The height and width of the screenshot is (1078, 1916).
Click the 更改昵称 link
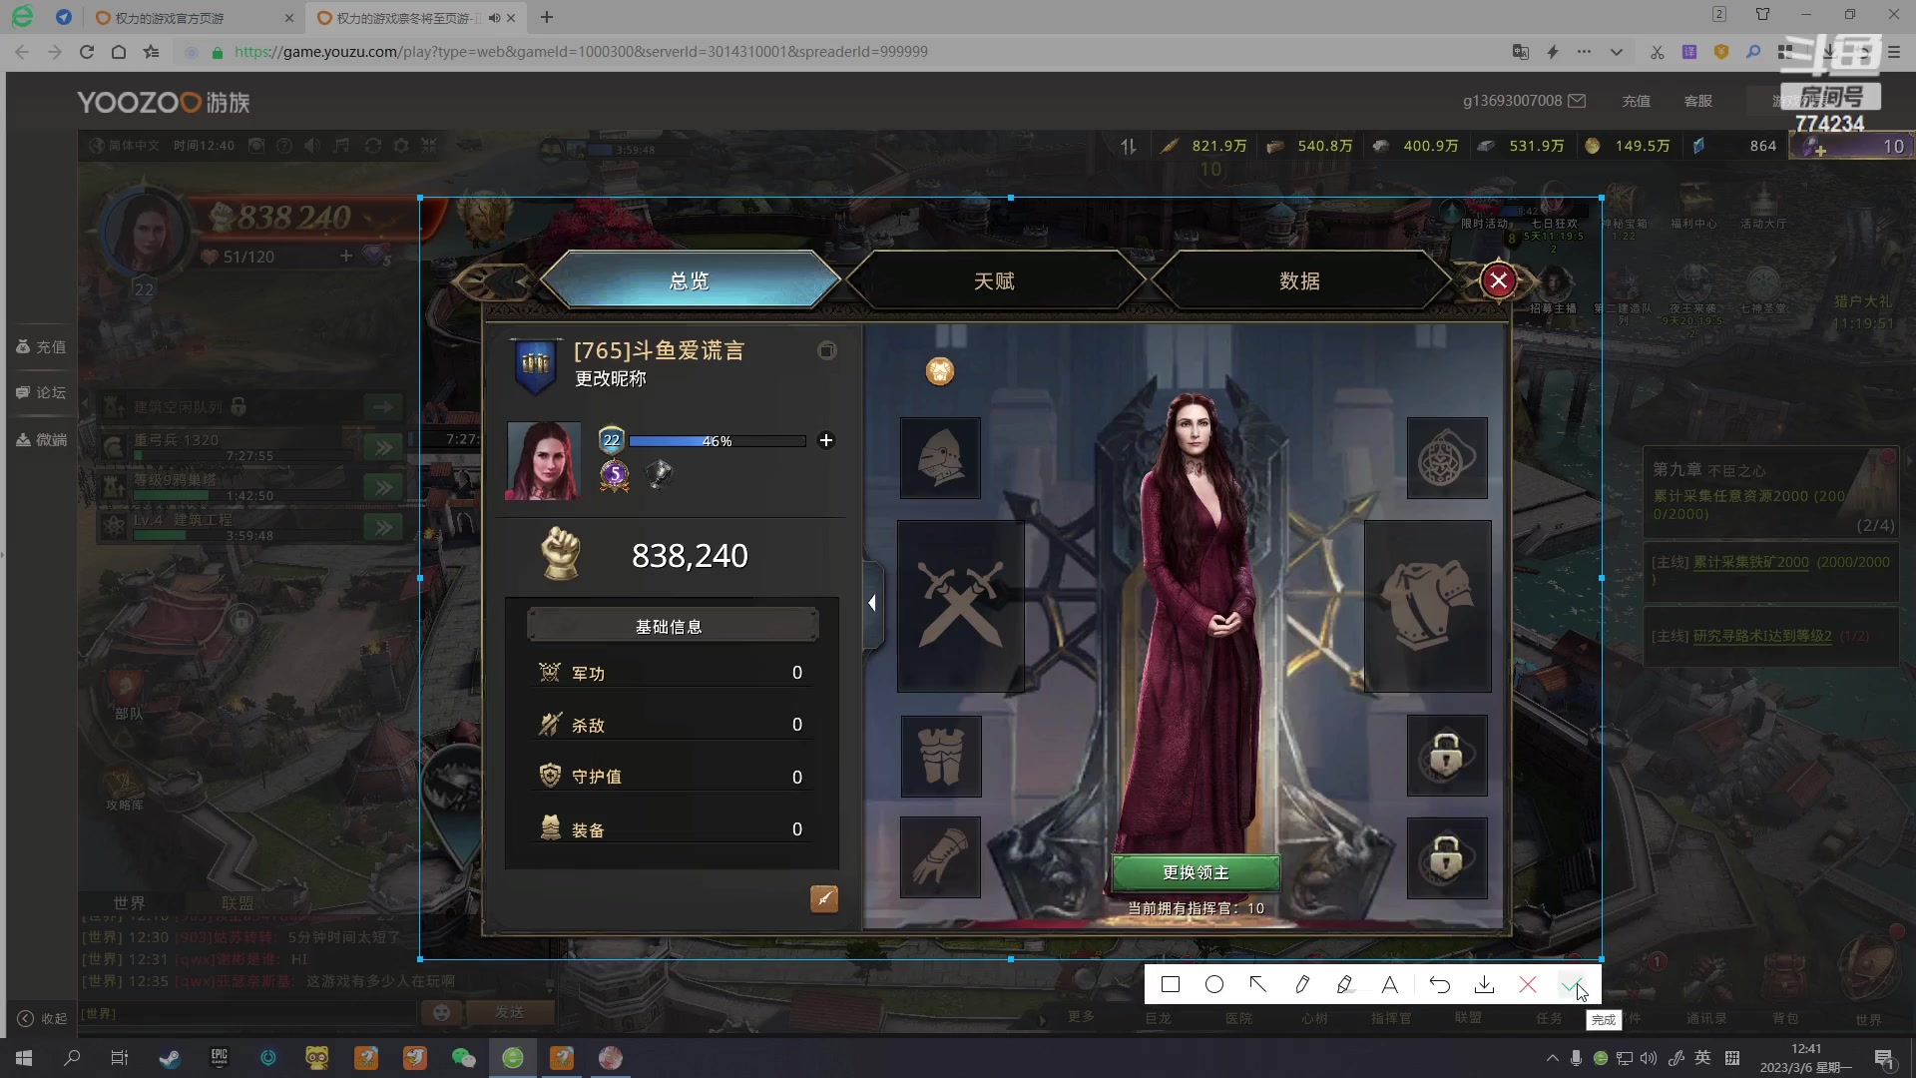point(611,379)
